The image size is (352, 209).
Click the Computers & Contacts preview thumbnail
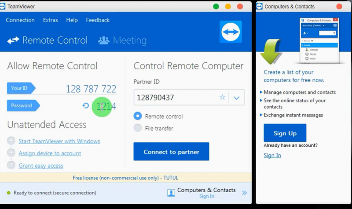pyautogui.click(x=319, y=41)
